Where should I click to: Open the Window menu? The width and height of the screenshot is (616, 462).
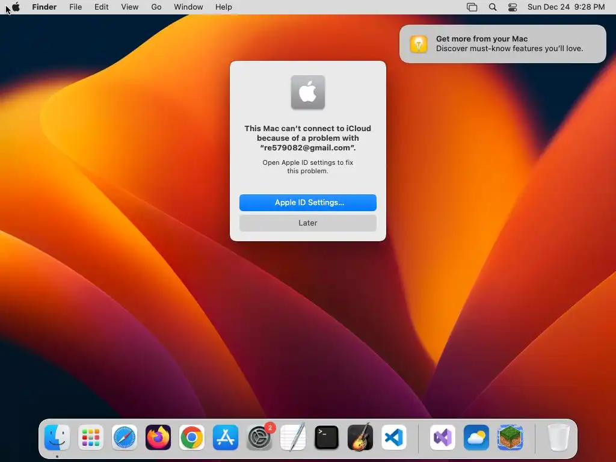click(188, 7)
